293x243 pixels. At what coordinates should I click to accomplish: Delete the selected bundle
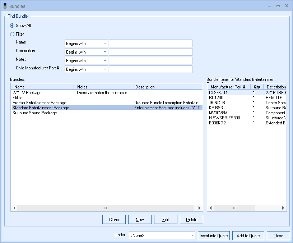[x=191, y=220]
